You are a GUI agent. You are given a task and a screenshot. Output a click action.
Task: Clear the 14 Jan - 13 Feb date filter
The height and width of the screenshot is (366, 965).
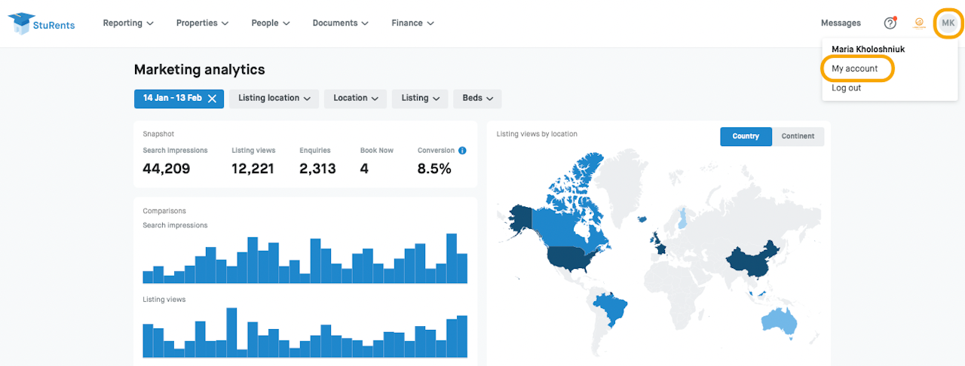tap(213, 99)
